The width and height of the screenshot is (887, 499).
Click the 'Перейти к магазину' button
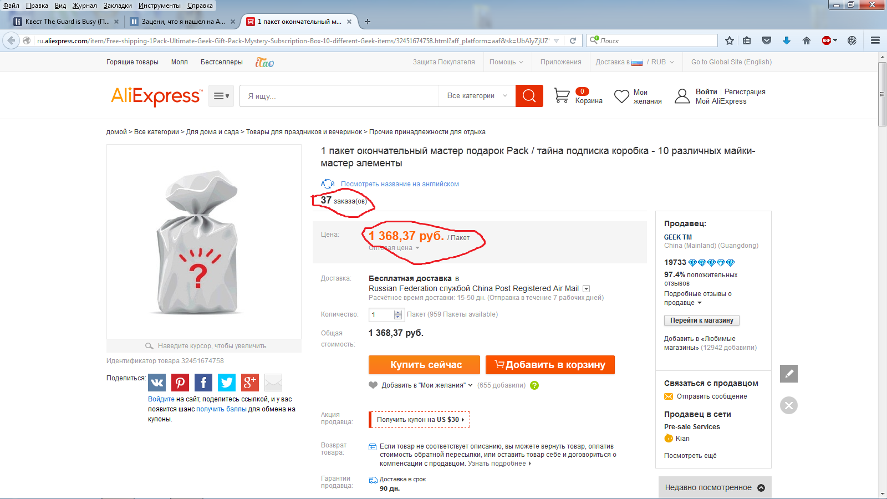tap(701, 320)
